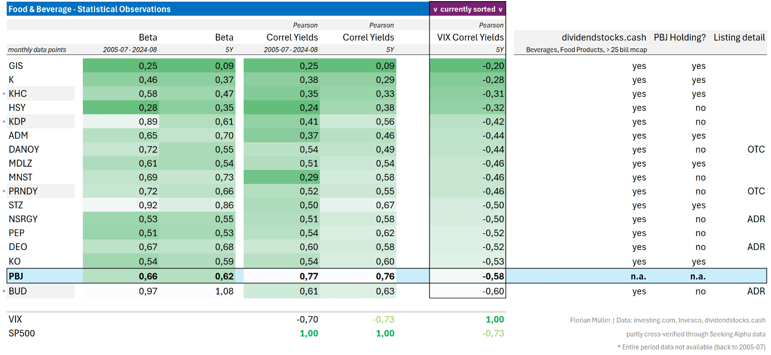The width and height of the screenshot is (771, 355).
Task: Select PBJ's "n.a." under dividendstocks.cash
Action: (639, 276)
